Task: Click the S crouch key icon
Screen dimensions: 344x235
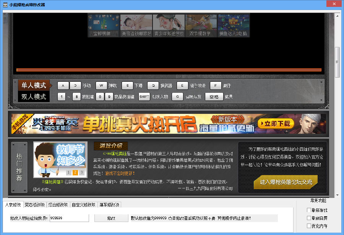Action: tap(127, 86)
